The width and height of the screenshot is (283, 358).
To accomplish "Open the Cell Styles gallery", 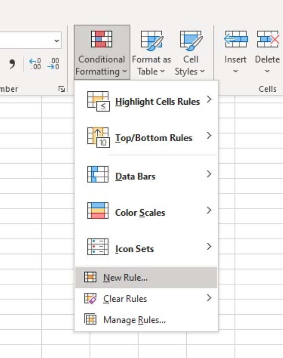I will pyautogui.click(x=190, y=40).
